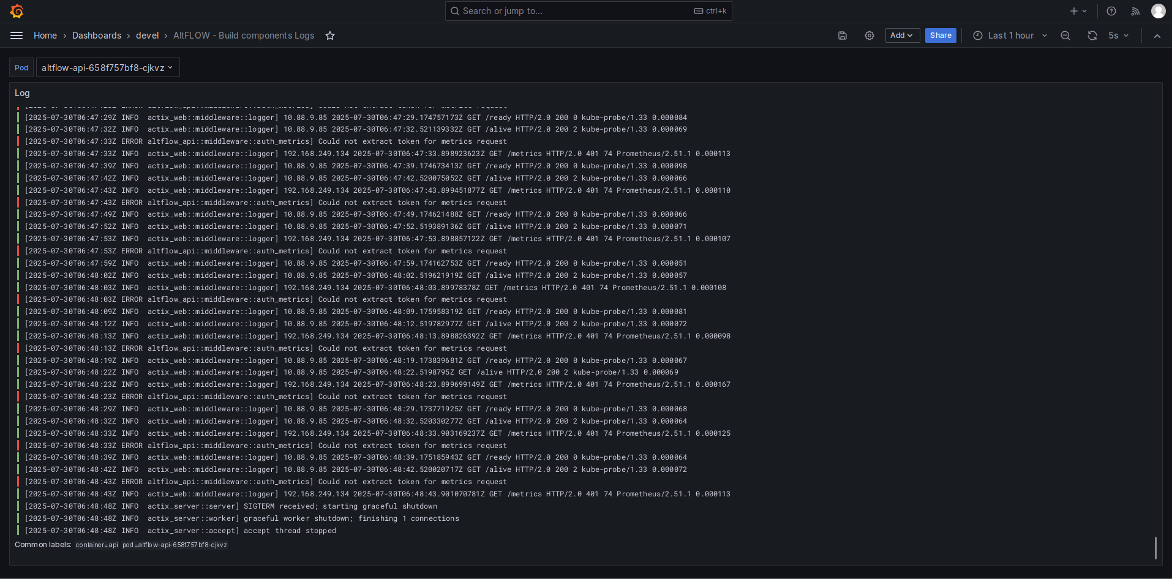Open the help question mark menu
Screen dimensions: 1172x579
point(1111,11)
